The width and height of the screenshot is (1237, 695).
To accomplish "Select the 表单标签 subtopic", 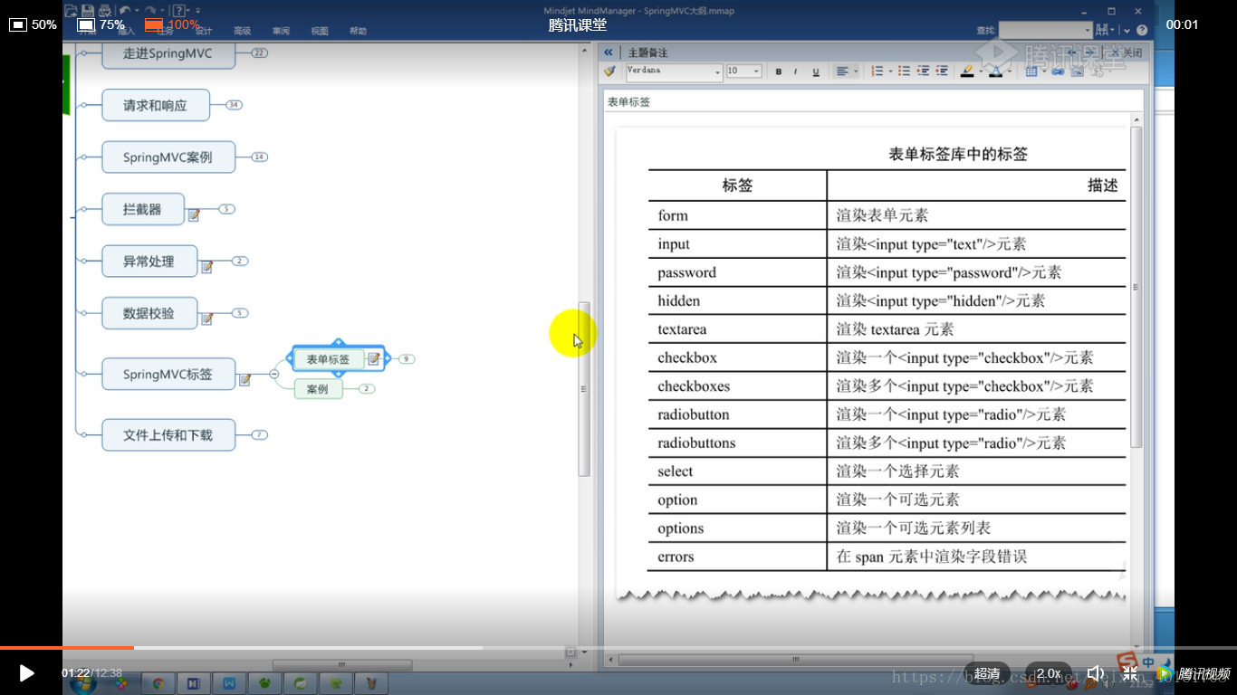I will pos(328,359).
